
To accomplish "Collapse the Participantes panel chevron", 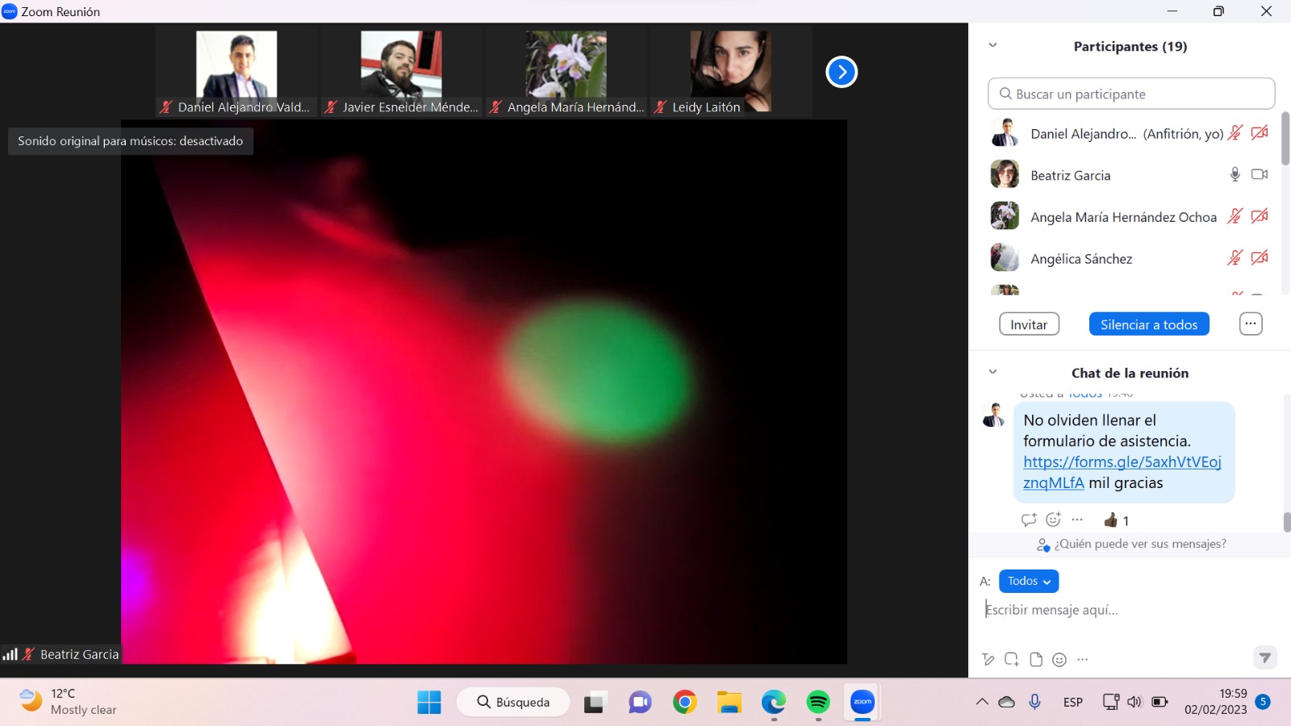I will [993, 45].
